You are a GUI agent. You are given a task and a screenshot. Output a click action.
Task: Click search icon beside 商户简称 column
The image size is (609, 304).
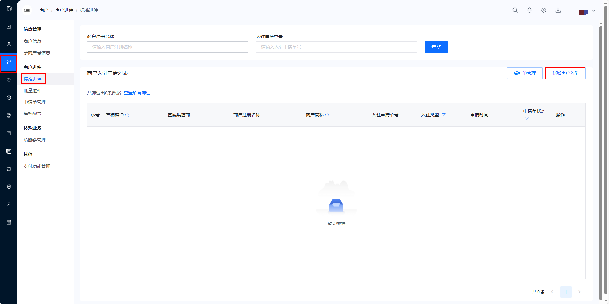point(327,115)
